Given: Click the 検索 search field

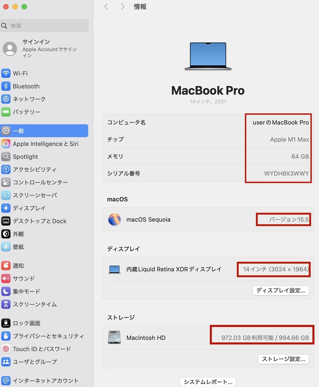Looking at the screenshot, I should pos(44,25).
